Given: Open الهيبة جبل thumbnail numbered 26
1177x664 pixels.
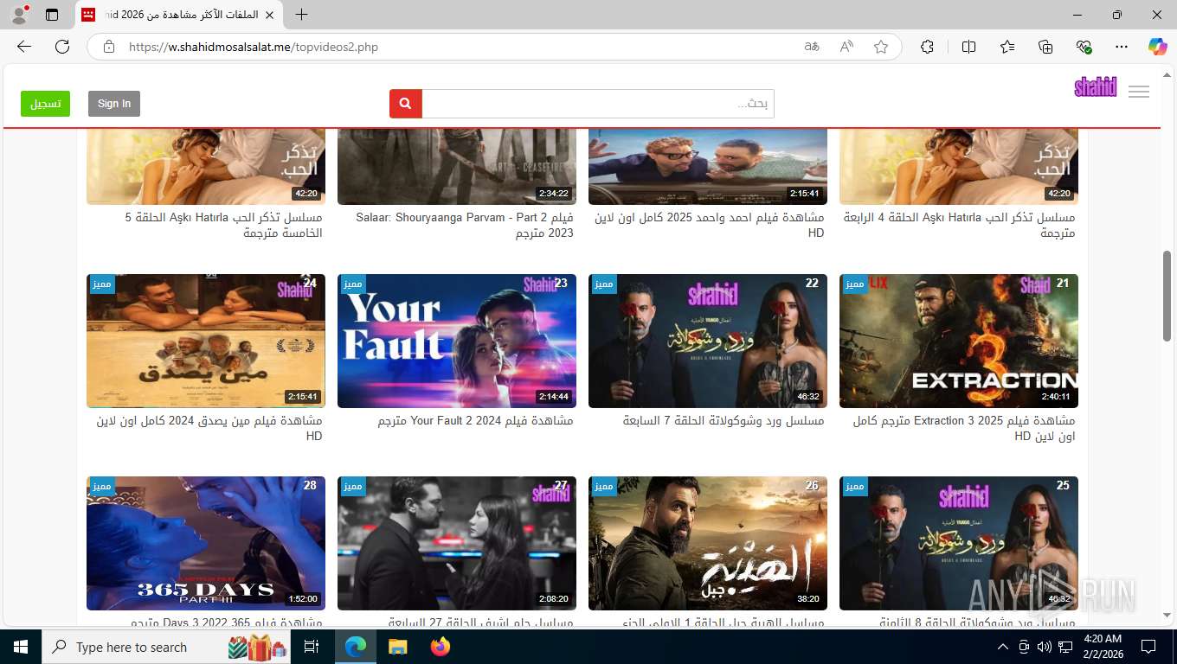Looking at the screenshot, I should 708,543.
